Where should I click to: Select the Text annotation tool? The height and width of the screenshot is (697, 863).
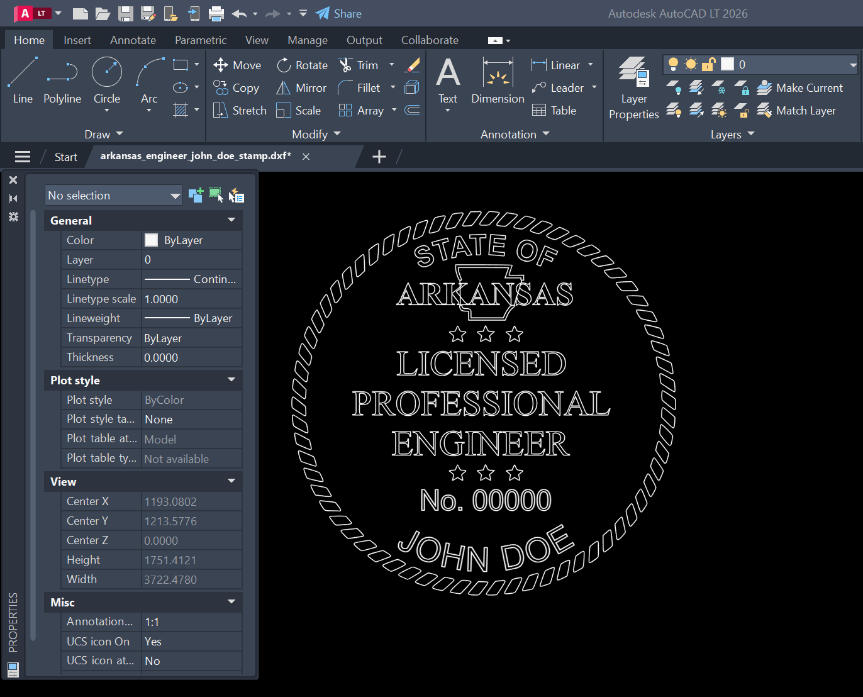click(448, 81)
